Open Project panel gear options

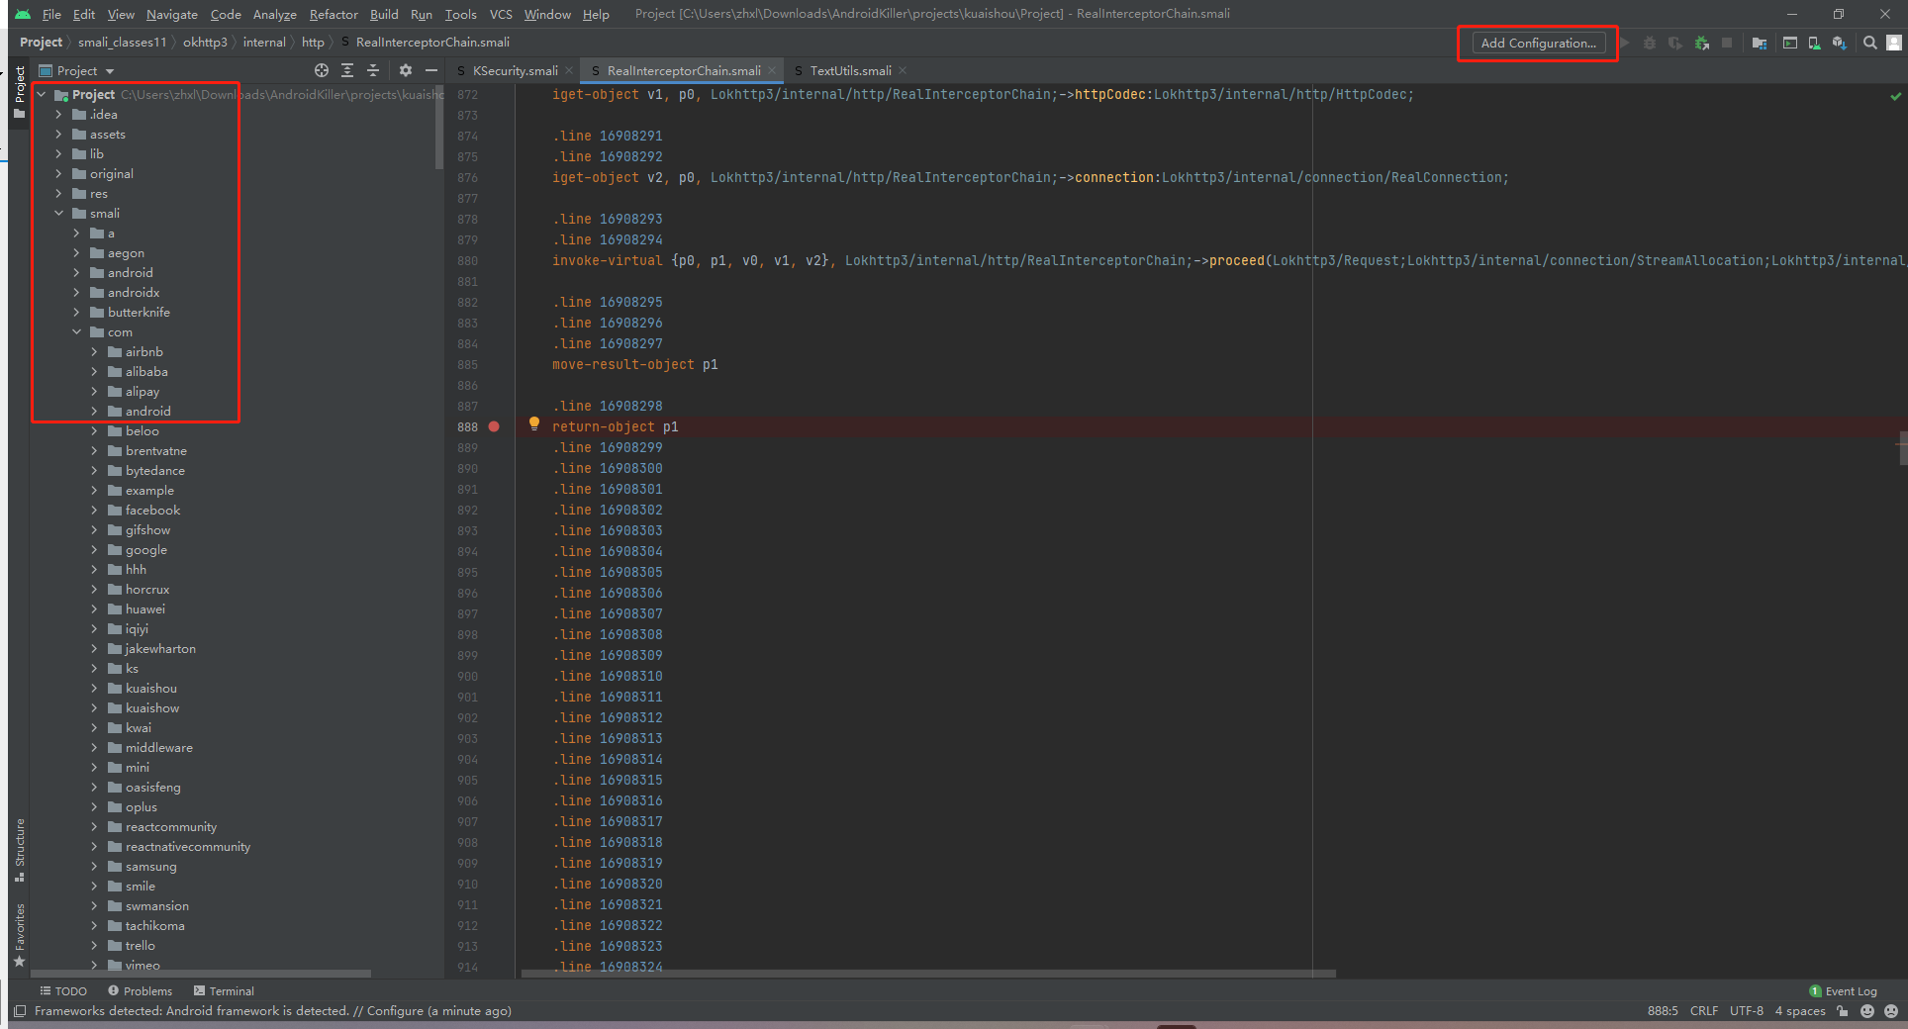(405, 70)
